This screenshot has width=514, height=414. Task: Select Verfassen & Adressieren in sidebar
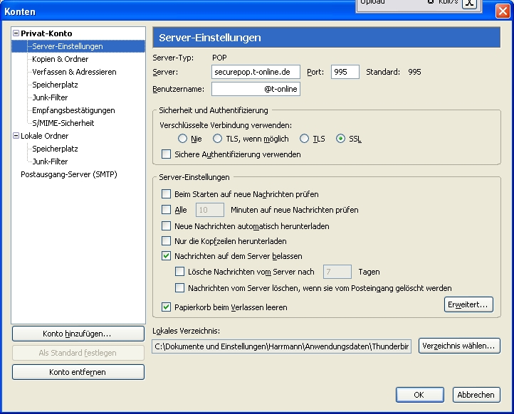click(x=74, y=72)
